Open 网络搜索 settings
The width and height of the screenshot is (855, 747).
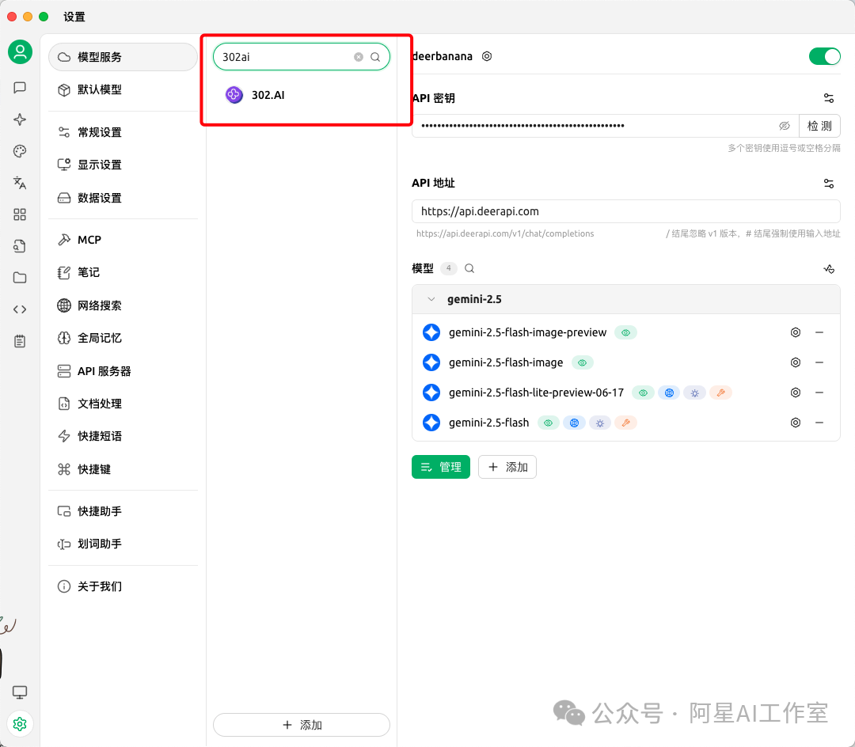coord(123,305)
